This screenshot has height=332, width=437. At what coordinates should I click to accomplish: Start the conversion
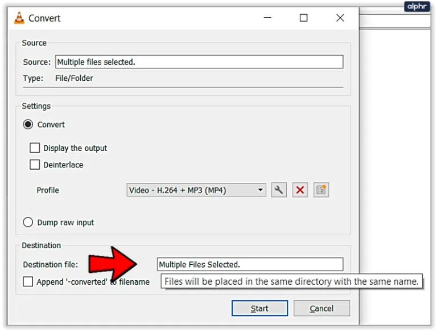click(x=259, y=308)
